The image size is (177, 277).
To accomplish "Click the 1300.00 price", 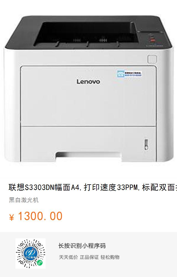I will 40,216.
